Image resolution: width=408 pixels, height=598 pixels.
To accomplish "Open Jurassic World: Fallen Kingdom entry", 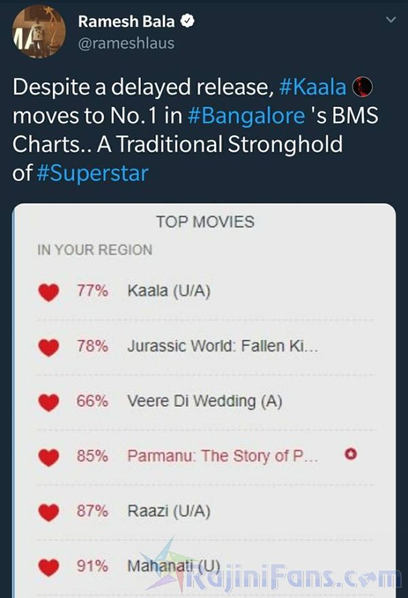I will [x=222, y=346].
